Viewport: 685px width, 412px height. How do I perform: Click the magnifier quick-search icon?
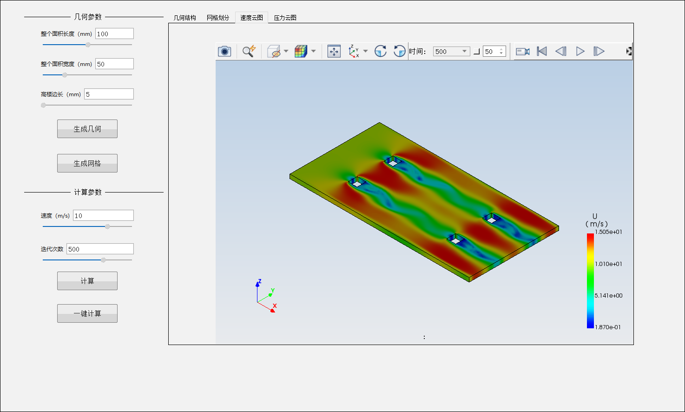[x=249, y=51]
